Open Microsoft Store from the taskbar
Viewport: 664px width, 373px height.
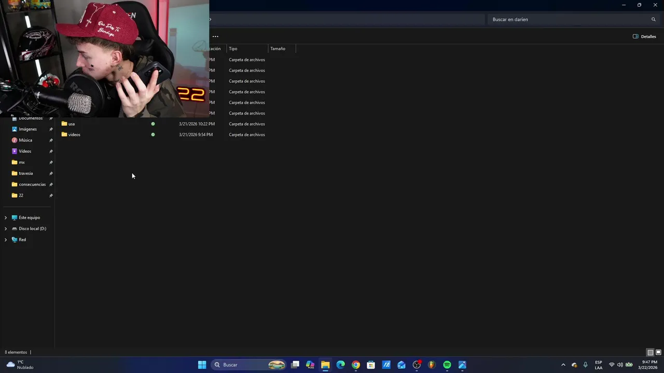tap(371, 365)
